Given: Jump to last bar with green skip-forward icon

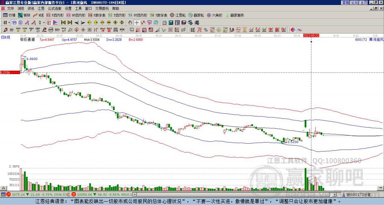Looking at the screenshot, I should (x=70, y=22).
